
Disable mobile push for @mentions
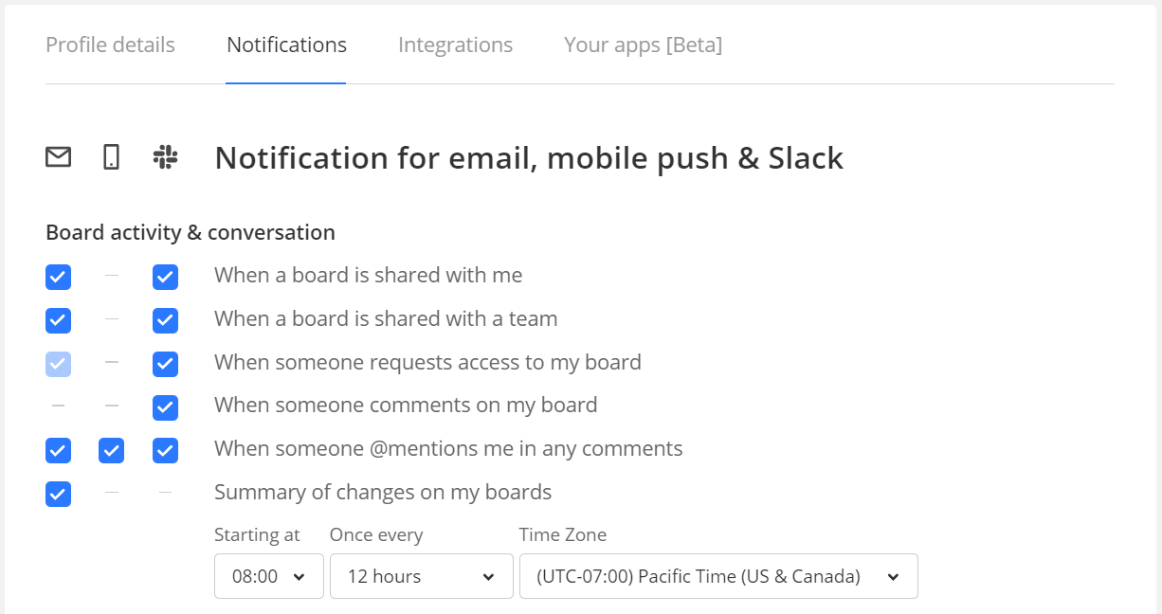(x=112, y=451)
